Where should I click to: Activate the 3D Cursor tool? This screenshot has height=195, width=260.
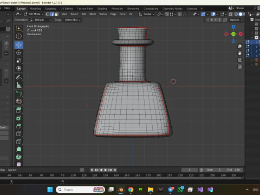click(x=19, y=36)
